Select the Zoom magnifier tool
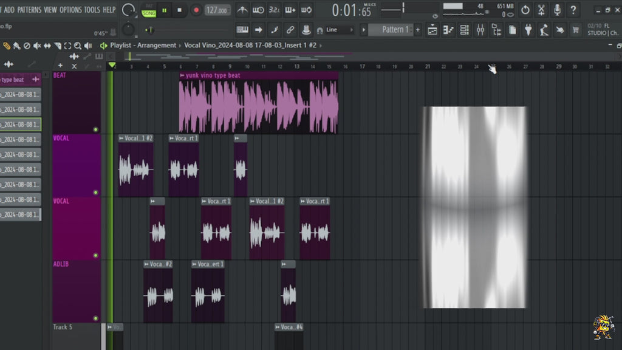 click(78, 46)
